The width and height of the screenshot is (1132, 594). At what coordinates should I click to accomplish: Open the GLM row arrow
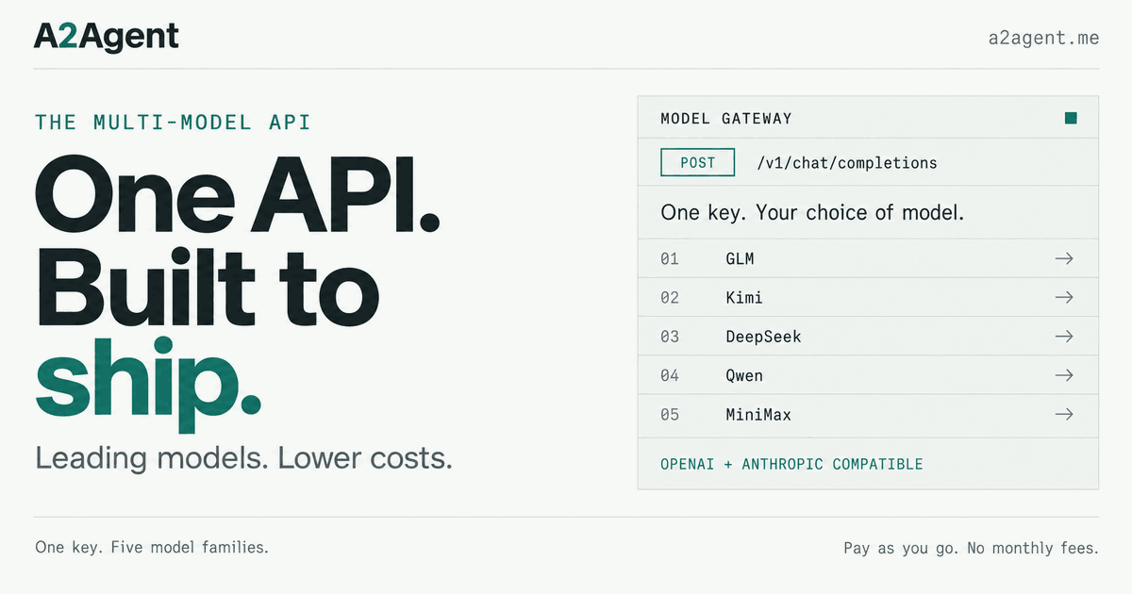1064,258
